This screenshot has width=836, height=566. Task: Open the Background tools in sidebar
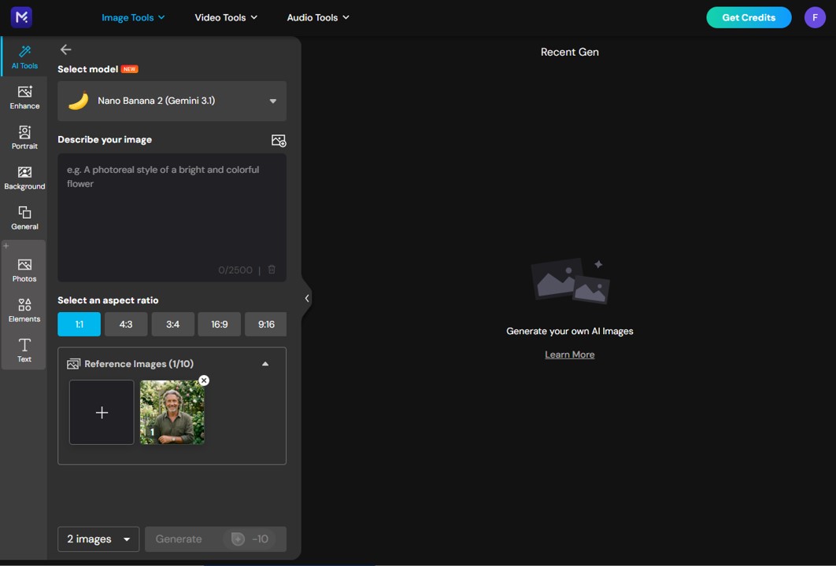point(24,178)
